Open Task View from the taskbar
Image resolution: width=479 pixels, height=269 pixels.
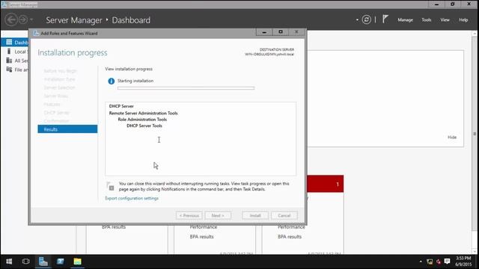(x=26, y=262)
